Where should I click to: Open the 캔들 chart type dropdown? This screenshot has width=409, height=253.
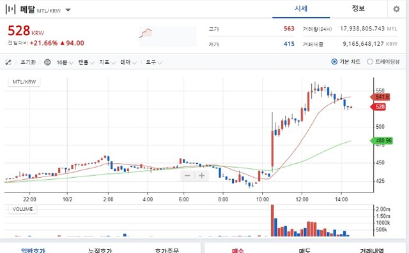[x=86, y=62]
